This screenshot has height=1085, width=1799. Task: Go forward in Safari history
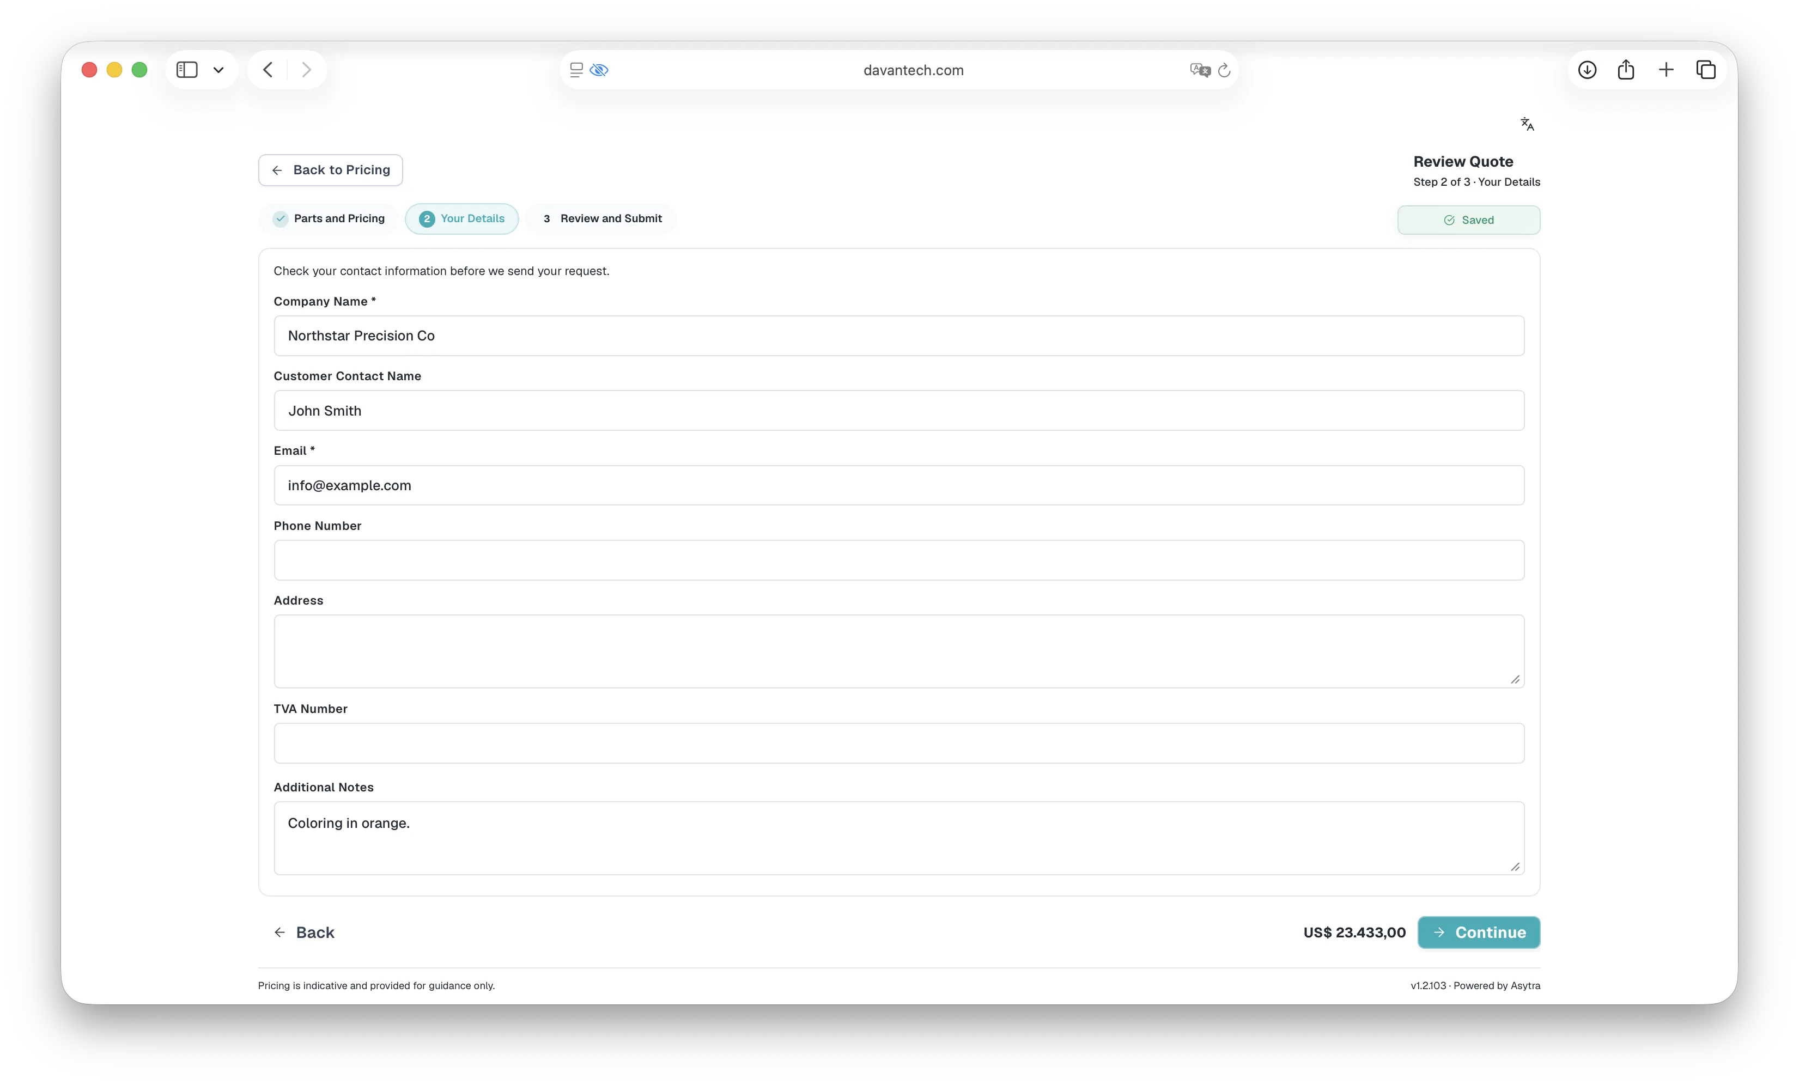pyautogui.click(x=307, y=70)
